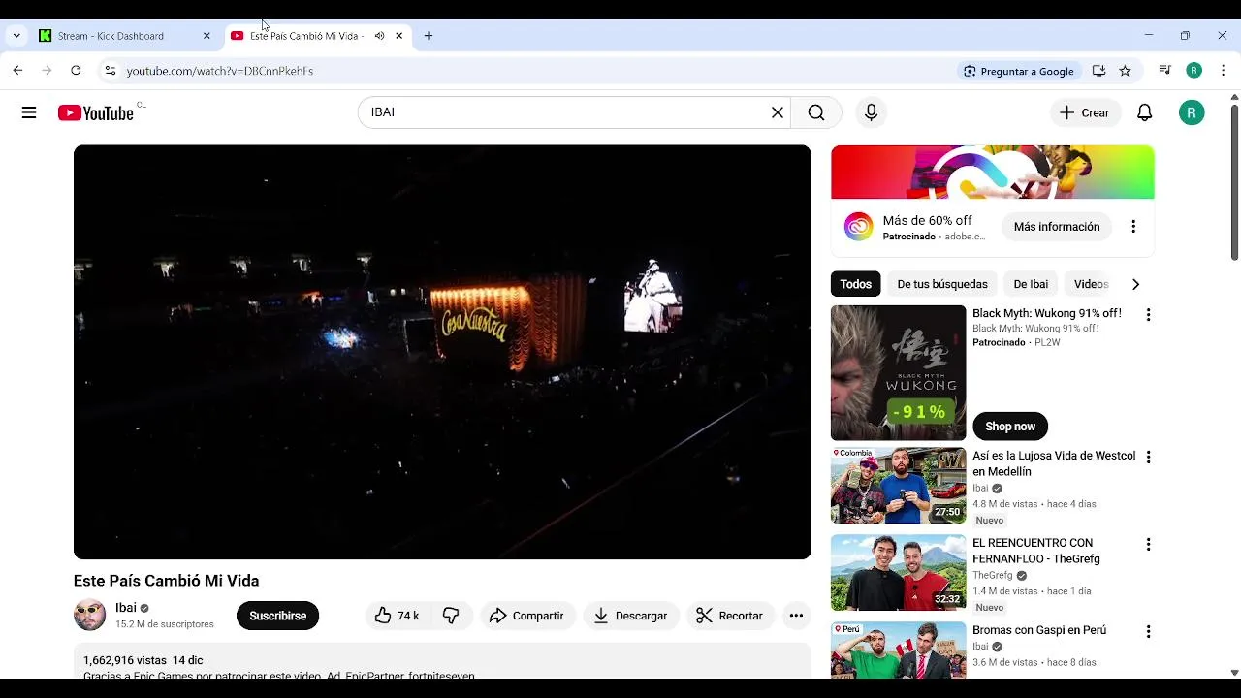Open Black Myth Wukong ad image

click(899, 373)
